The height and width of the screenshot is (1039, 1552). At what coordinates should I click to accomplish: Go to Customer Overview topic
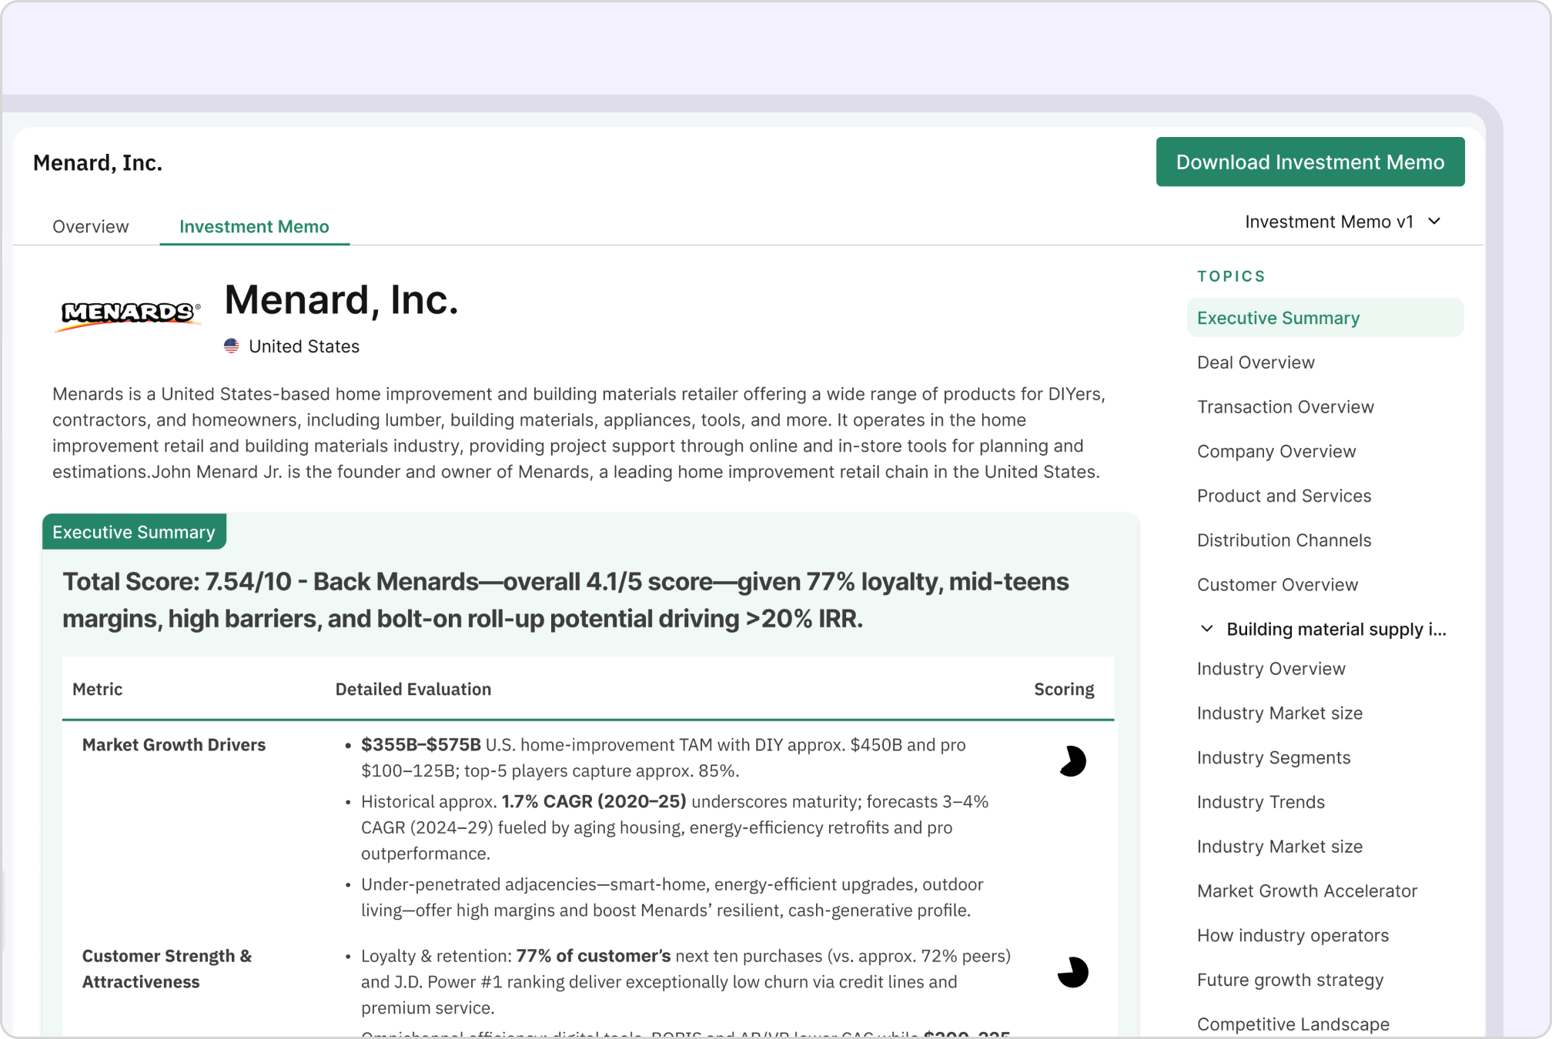click(1277, 585)
